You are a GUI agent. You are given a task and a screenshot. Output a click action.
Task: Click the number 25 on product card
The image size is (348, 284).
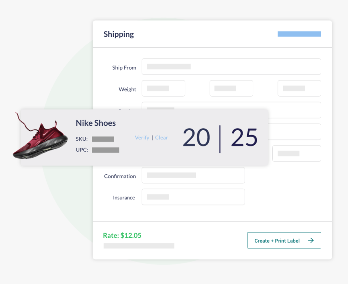(x=244, y=138)
